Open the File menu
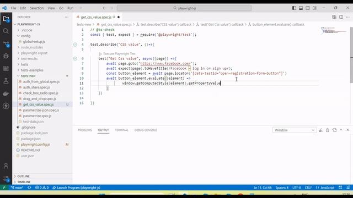The image size is (353, 198). coord(13,8)
